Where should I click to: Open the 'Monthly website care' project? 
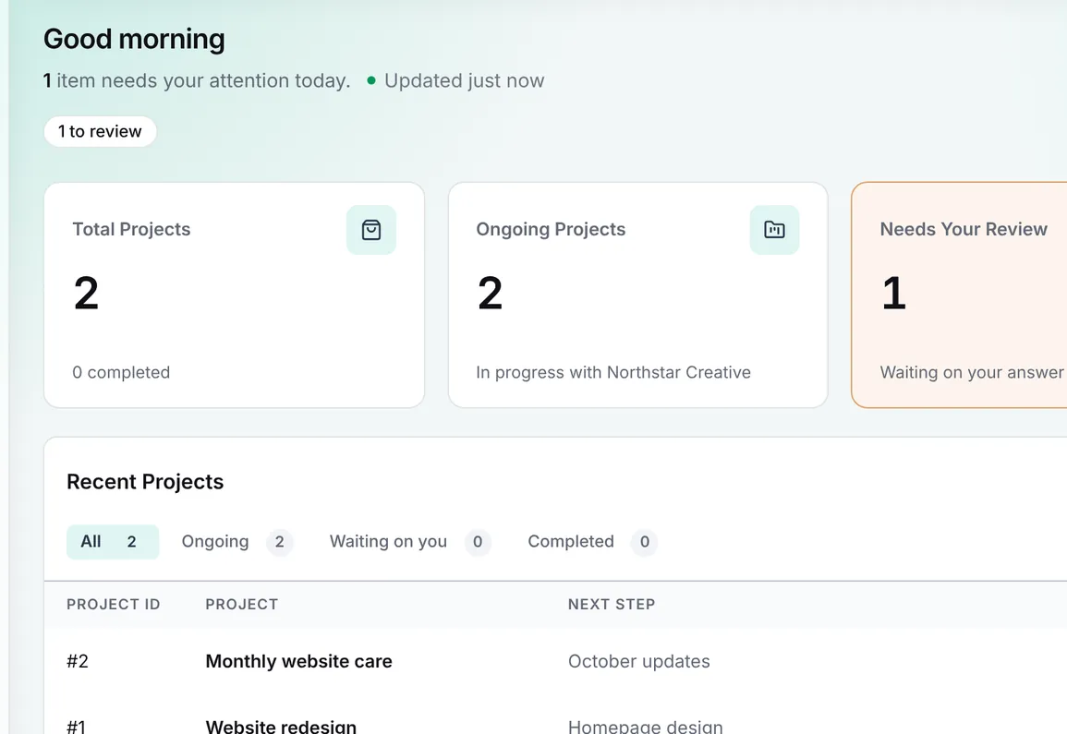(298, 661)
